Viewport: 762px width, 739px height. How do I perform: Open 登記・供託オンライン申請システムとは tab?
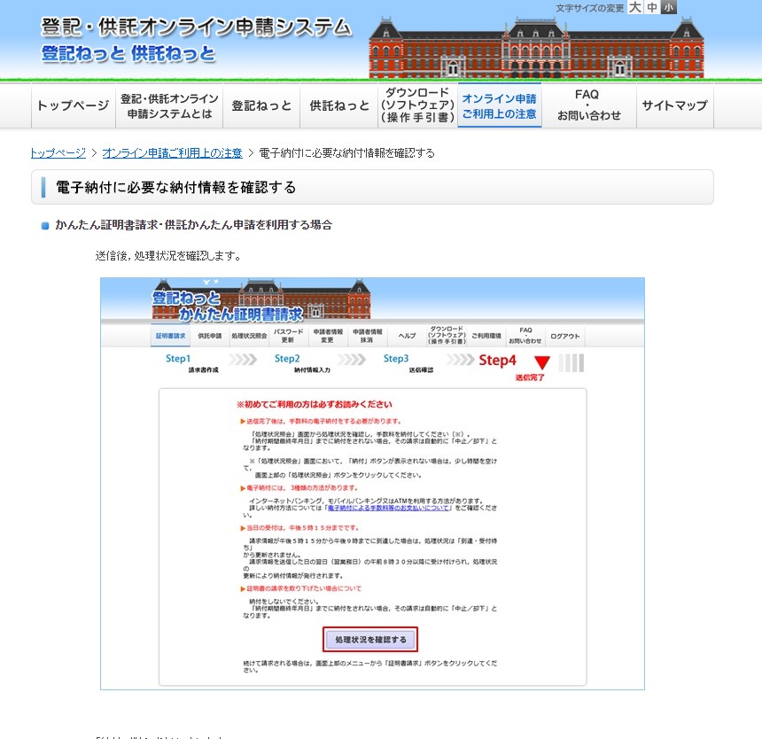click(x=169, y=105)
